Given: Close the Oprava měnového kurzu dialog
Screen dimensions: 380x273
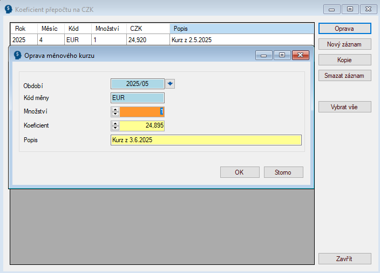Looking at the screenshot, I should [301, 55].
